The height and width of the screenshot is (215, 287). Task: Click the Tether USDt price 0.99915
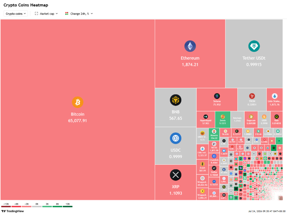click(254, 65)
